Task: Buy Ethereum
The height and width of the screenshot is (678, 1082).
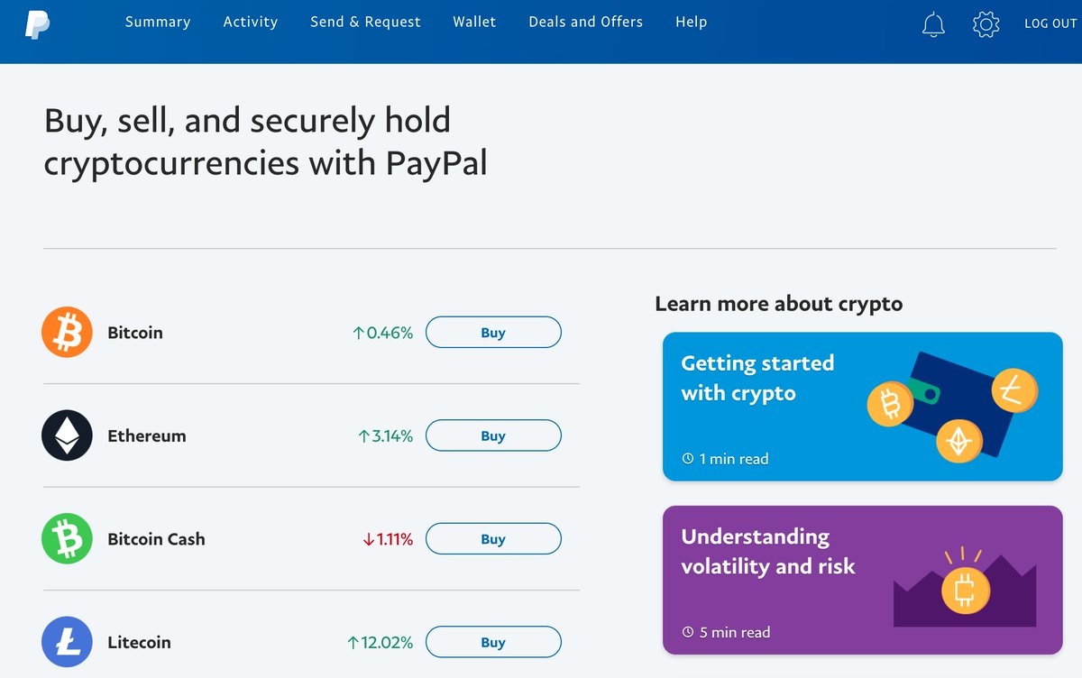Action: 493,435
